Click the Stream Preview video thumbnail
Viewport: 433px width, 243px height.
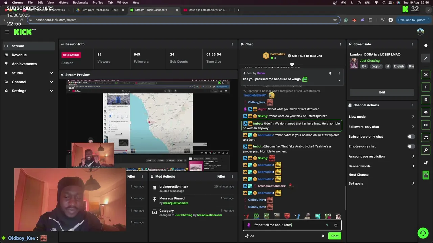[148, 125]
